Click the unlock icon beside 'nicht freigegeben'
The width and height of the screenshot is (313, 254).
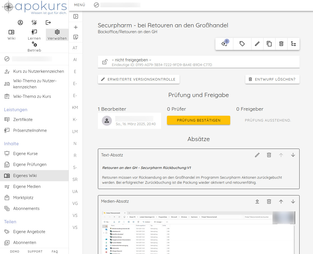coord(104,61)
